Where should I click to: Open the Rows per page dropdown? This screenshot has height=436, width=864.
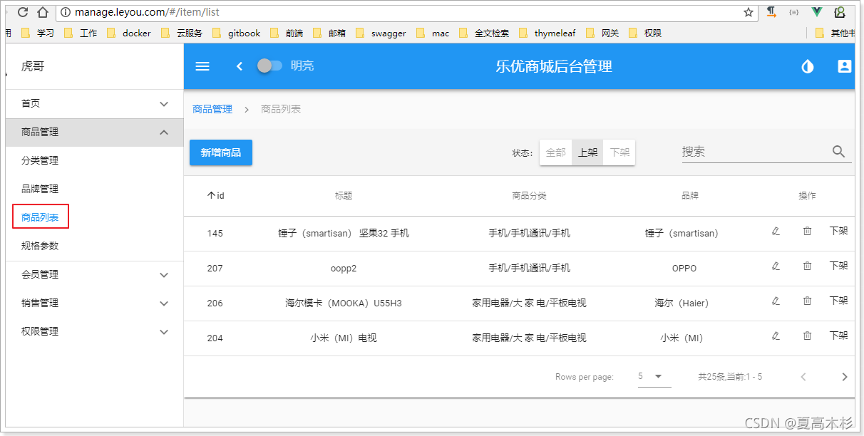[654, 376]
